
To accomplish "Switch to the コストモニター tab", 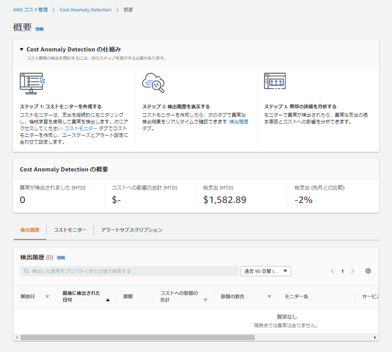I will coord(70,230).
